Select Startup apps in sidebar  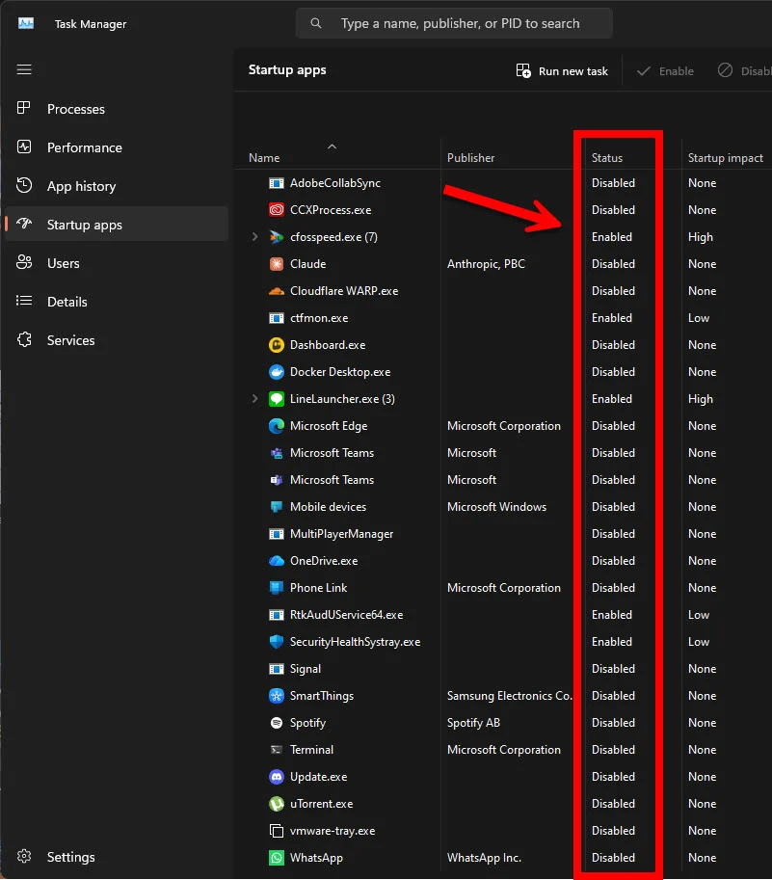point(117,225)
